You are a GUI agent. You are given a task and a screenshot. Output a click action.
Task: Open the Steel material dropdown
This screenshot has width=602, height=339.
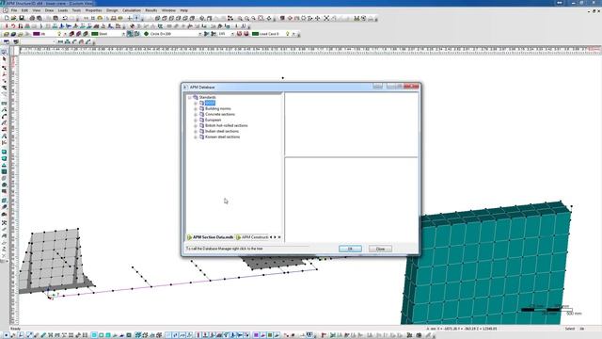[123, 34]
